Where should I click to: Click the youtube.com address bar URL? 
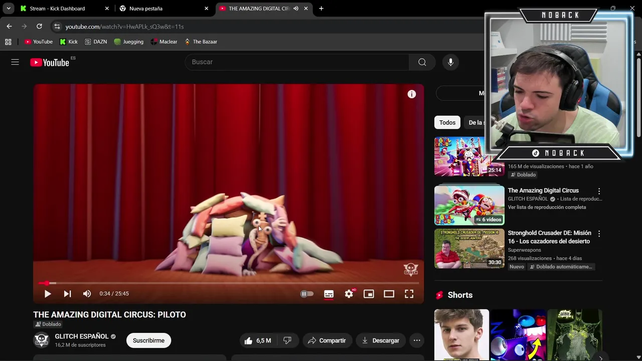(x=124, y=27)
